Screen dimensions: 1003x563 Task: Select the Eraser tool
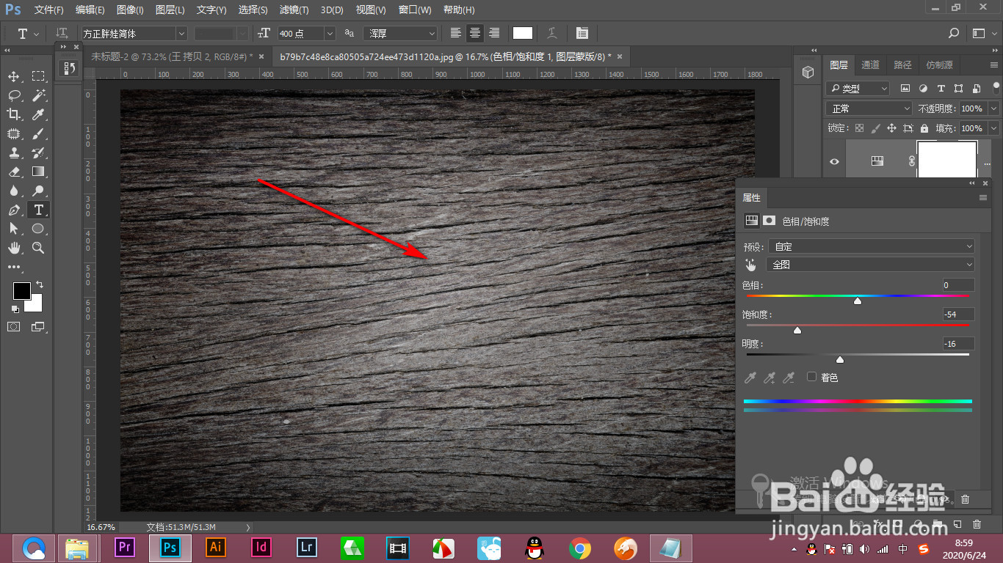14,172
